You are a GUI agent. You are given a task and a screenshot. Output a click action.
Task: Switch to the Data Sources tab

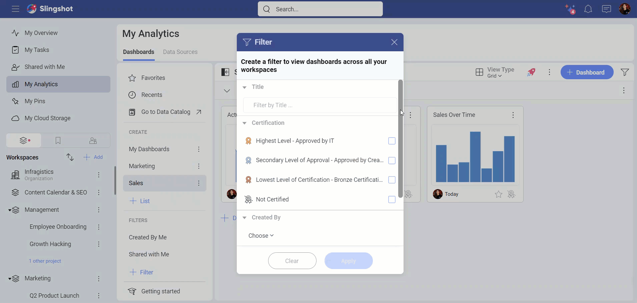coord(180,52)
